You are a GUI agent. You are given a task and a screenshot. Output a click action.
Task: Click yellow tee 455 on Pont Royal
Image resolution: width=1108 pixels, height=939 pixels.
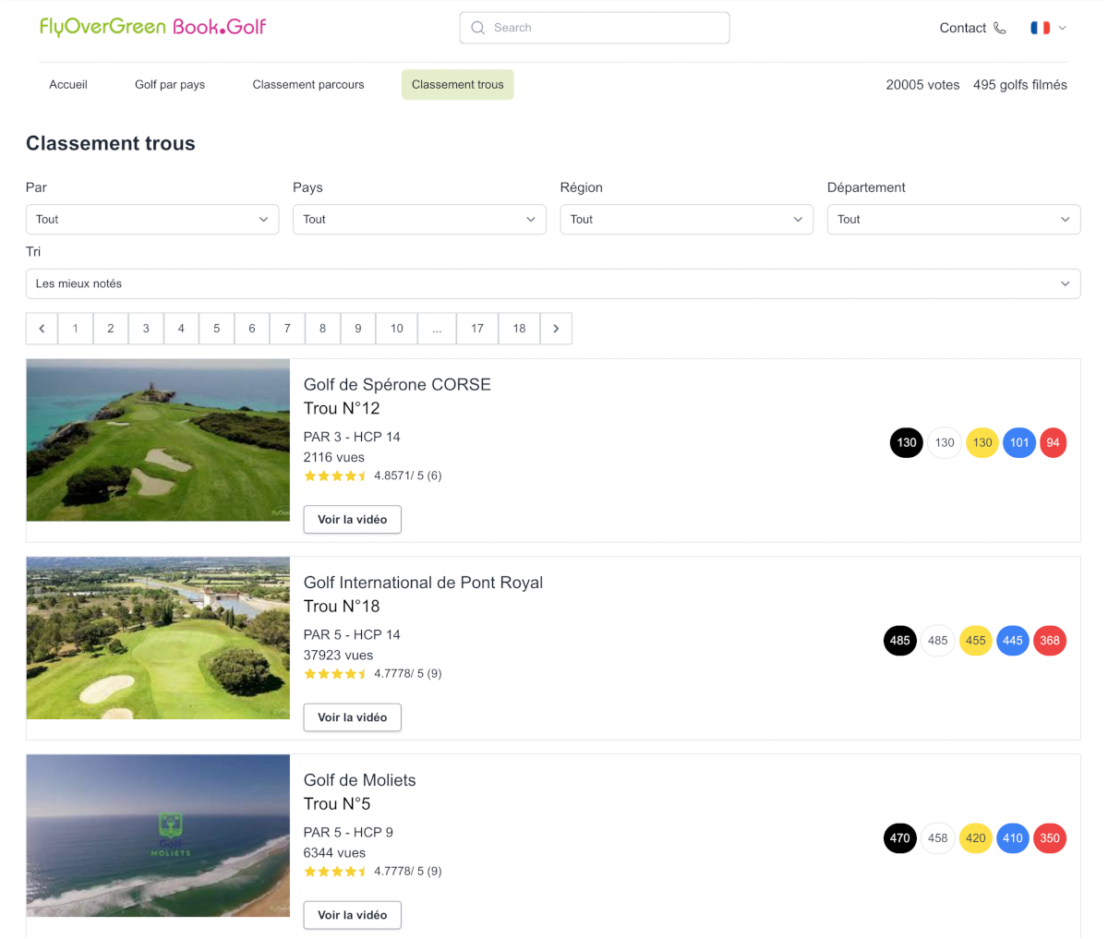click(x=976, y=640)
